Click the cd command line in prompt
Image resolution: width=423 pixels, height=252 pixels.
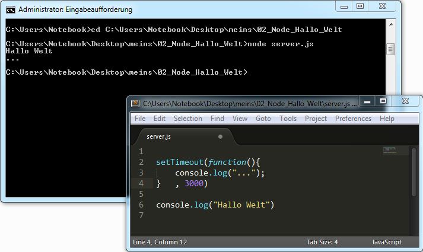point(174,30)
